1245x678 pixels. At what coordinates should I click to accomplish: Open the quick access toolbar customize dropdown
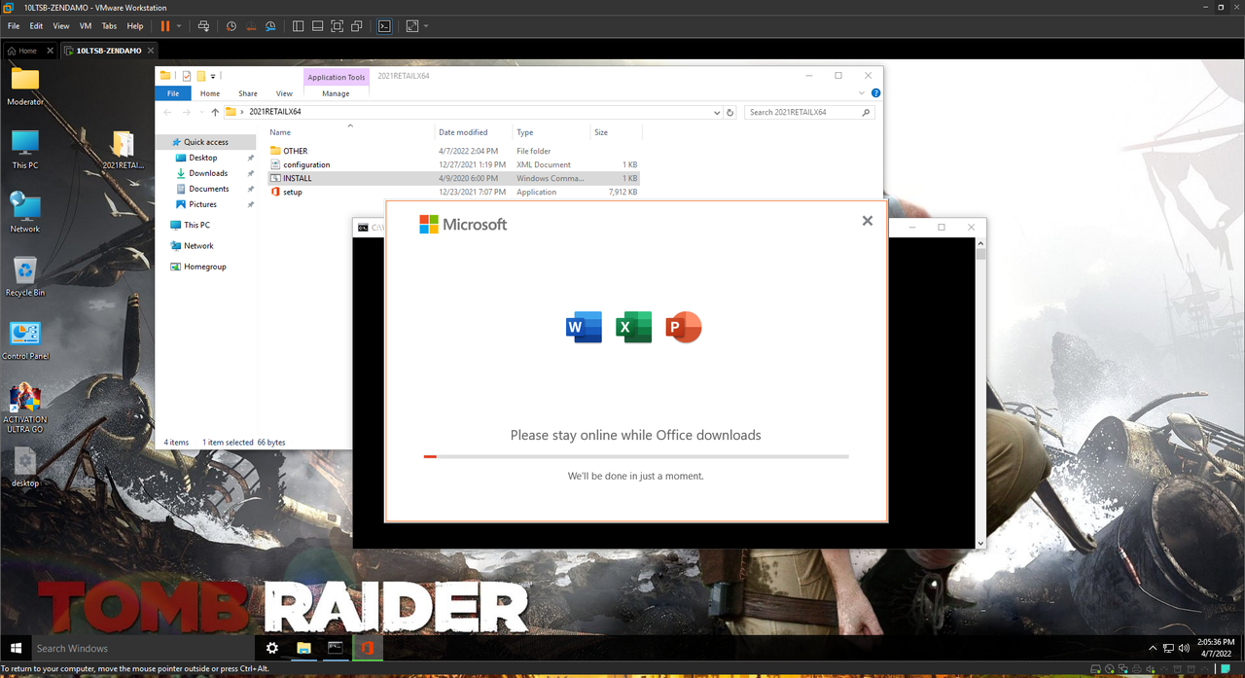[213, 76]
